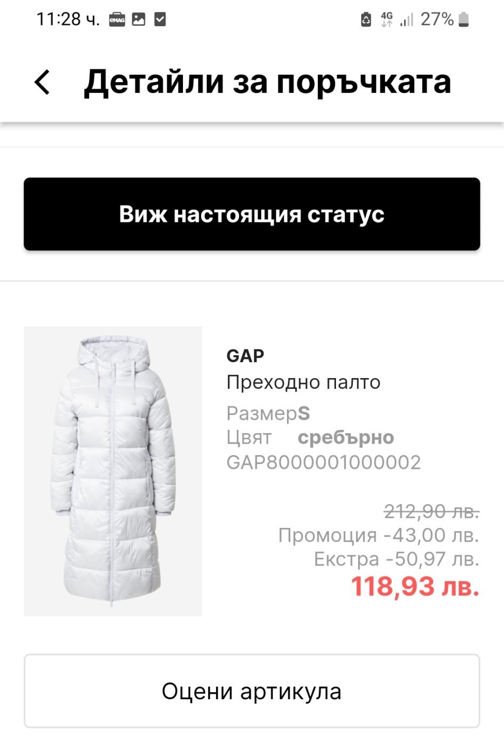The width and height of the screenshot is (504, 736).
Task: Tap the signal strength bars icon
Action: click(x=407, y=20)
